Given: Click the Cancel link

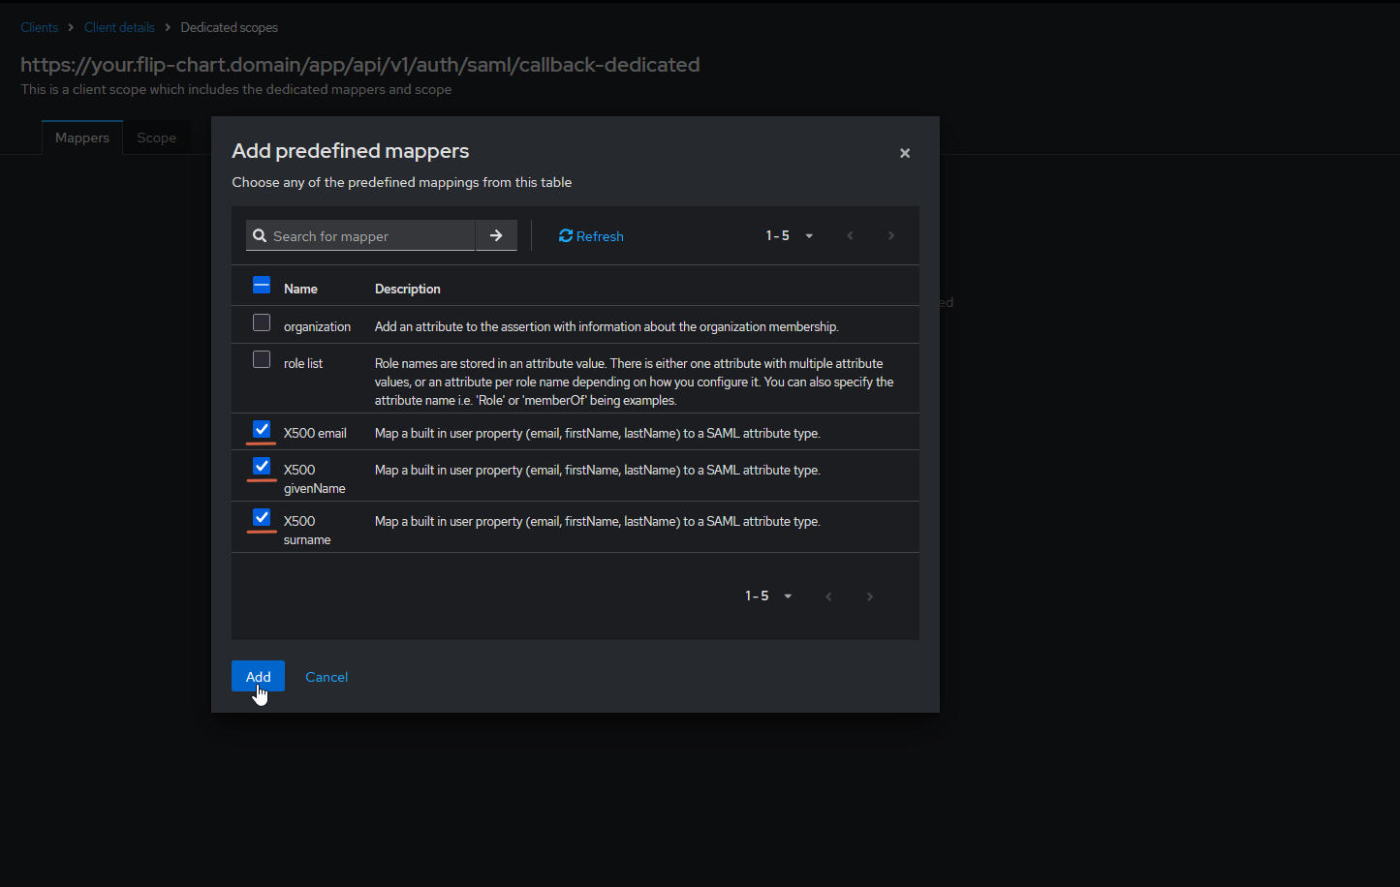Looking at the screenshot, I should [327, 677].
